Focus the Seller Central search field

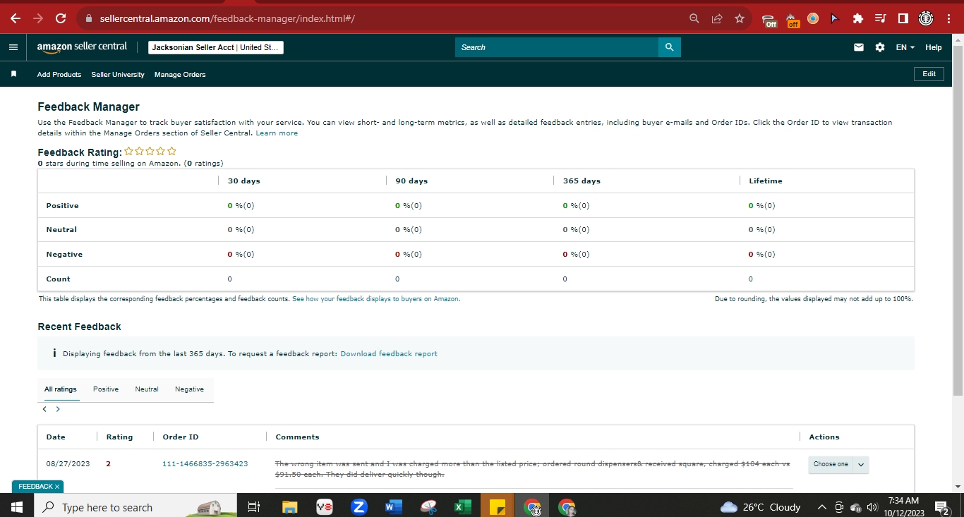557,47
